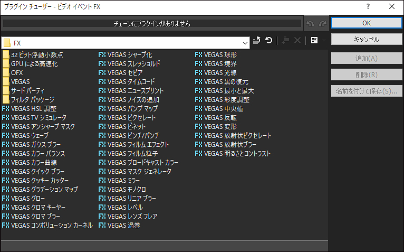This screenshot has height=252, width=404.
Task: Select VEGAS ピンチ/パンチ plugin
Action: 129,136
